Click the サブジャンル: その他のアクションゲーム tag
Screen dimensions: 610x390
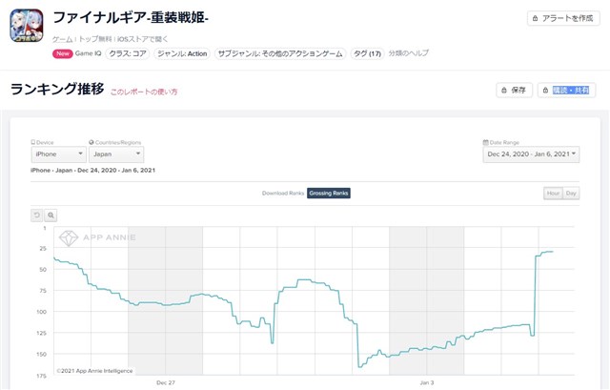coord(280,53)
